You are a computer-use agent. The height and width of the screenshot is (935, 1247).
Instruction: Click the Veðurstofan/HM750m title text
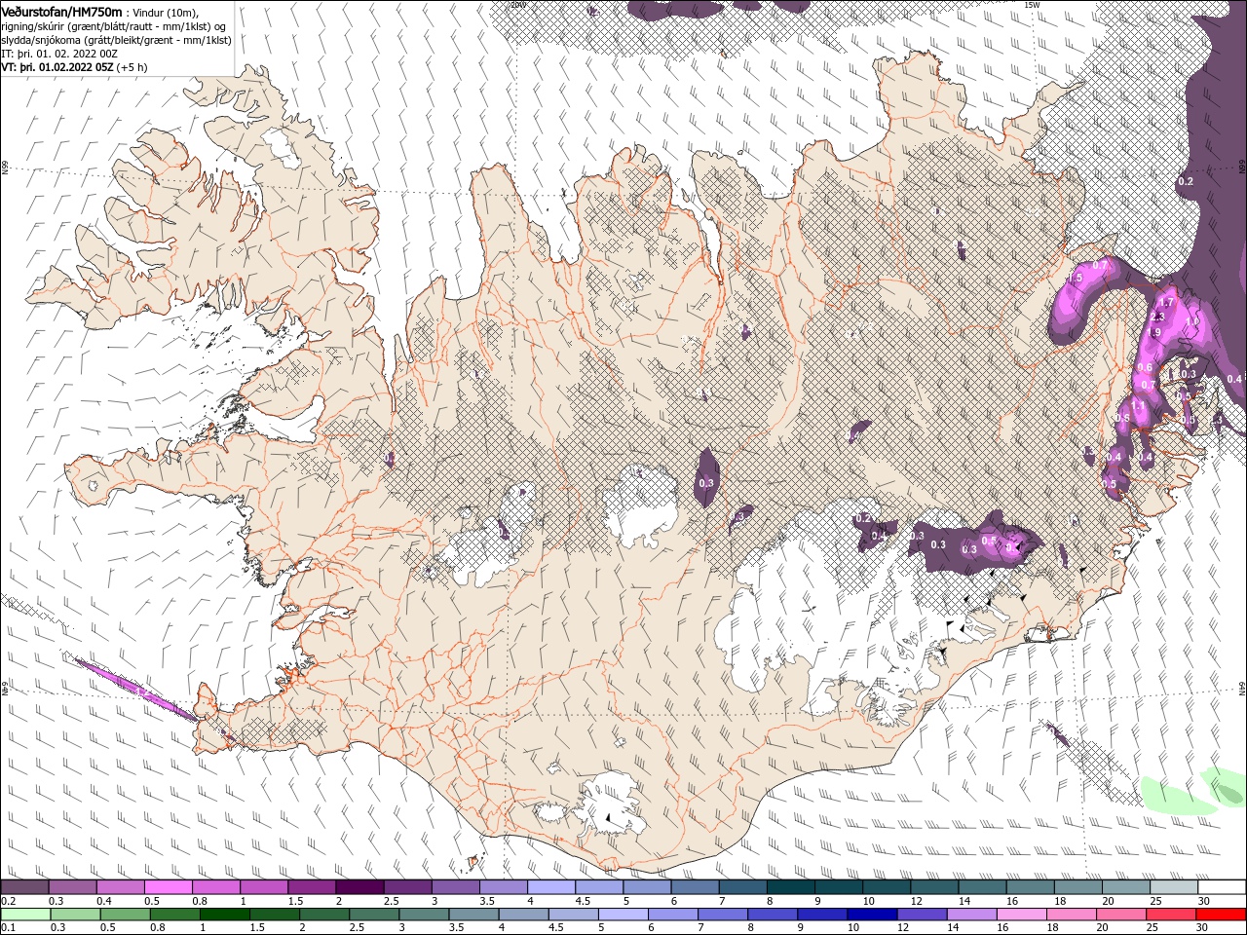[x=61, y=11]
